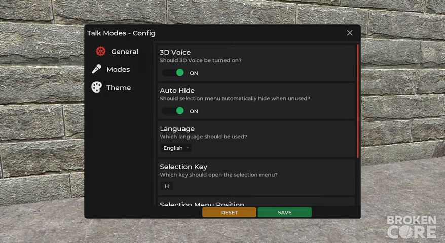This screenshot has height=243, width=445.
Task: Click 'Which key should open the selection menu?'
Action: [218, 175]
